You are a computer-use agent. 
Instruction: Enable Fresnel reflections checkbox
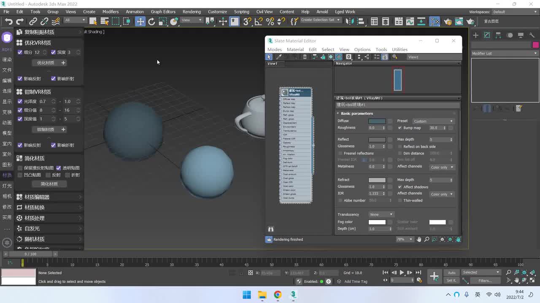340,153
